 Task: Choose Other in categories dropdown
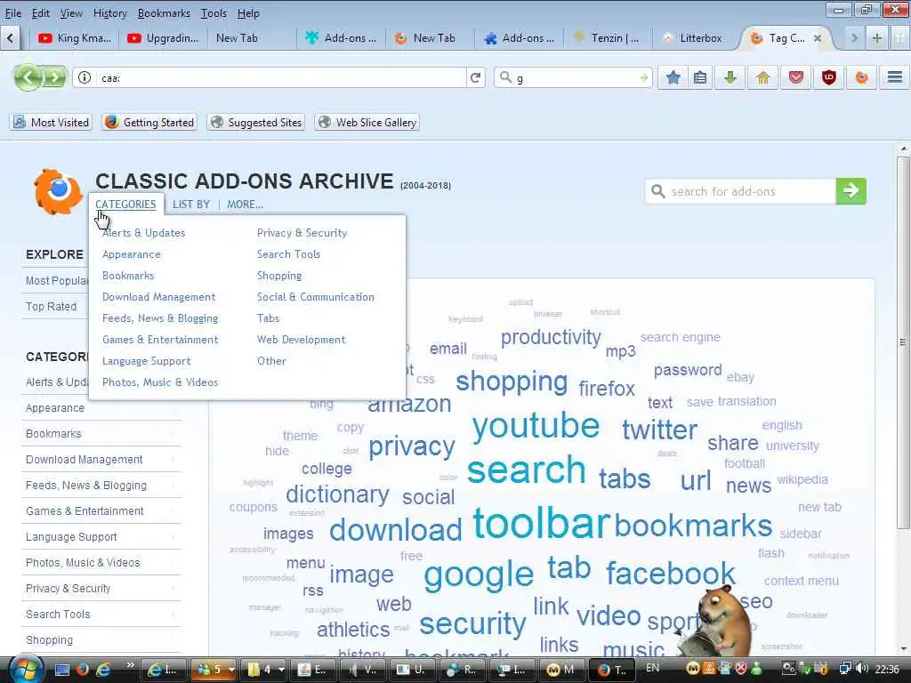[x=271, y=361]
